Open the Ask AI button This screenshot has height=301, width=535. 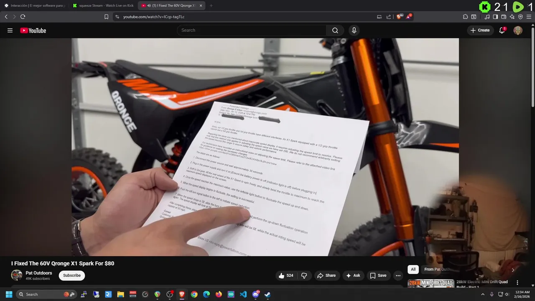pyautogui.click(x=353, y=275)
